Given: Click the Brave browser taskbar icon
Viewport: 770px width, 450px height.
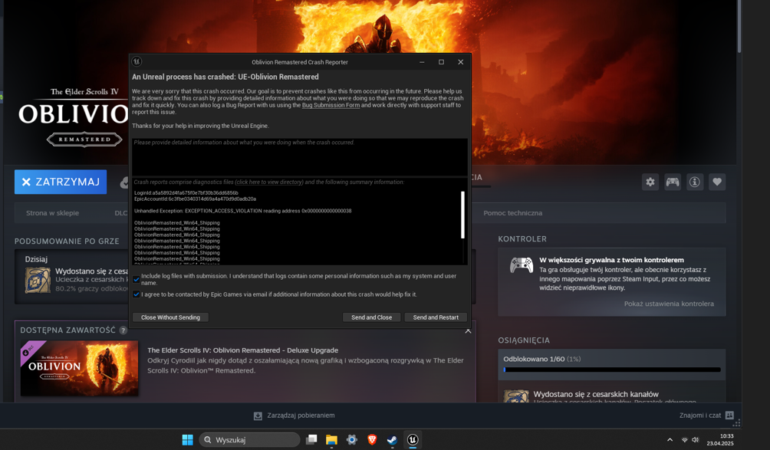Looking at the screenshot, I should click(x=372, y=439).
